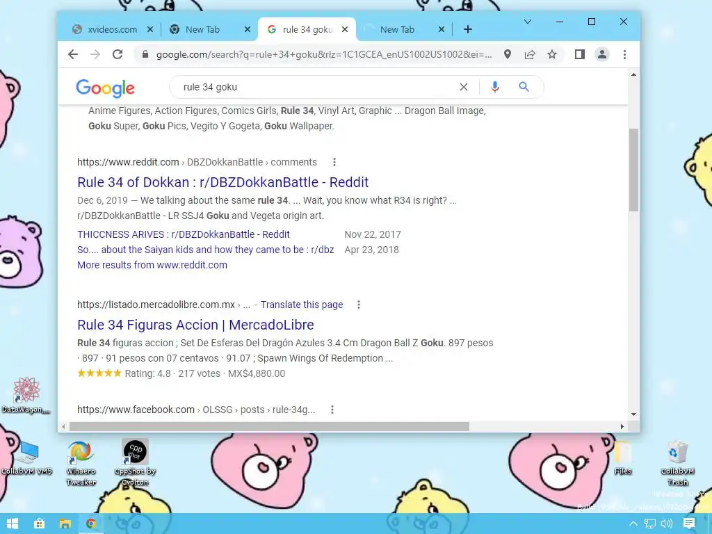Image resolution: width=712 pixels, height=534 pixels.
Task: Open Rule 34 Figuras Accion MercadoLibre result
Action: pos(195,325)
